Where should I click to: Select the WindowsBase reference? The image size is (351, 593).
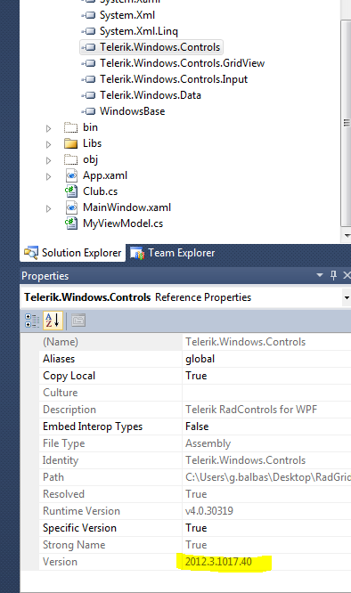tap(133, 111)
